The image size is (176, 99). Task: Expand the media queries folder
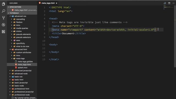pos(12,28)
